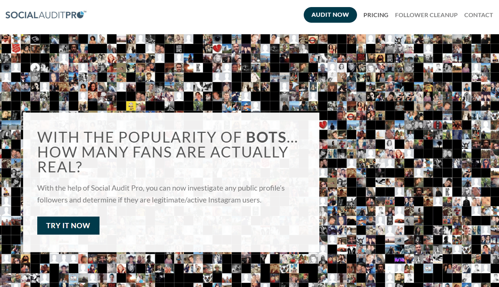Click the paragraph starting "With the help of Social Audit Pro"
The width and height of the screenshot is (499, 287).
tap(161, 194)
